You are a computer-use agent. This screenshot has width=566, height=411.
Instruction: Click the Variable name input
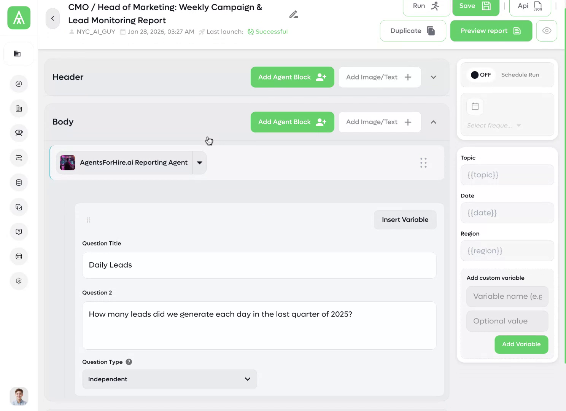pyautogui.click(x=507, y=296)
